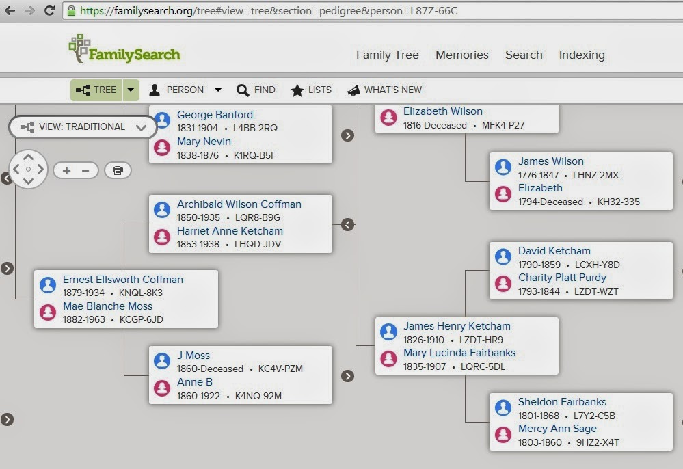Click the print icon near the zoom controls
The image size is (683, 469).
118,170
